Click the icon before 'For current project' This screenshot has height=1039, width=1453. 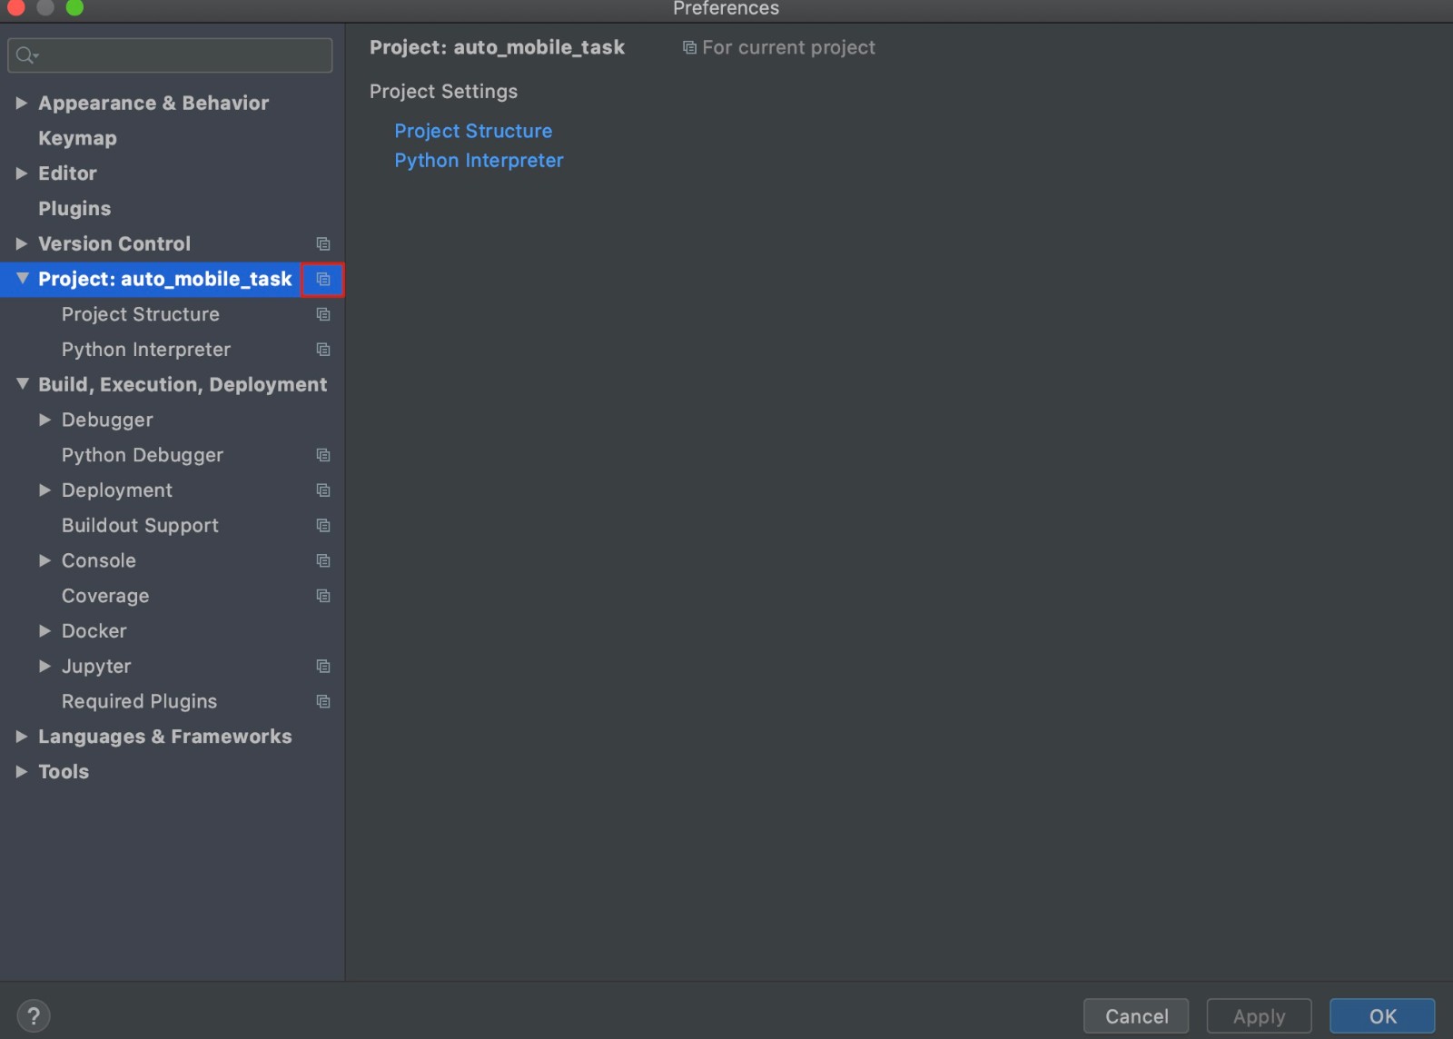(690, 47)
